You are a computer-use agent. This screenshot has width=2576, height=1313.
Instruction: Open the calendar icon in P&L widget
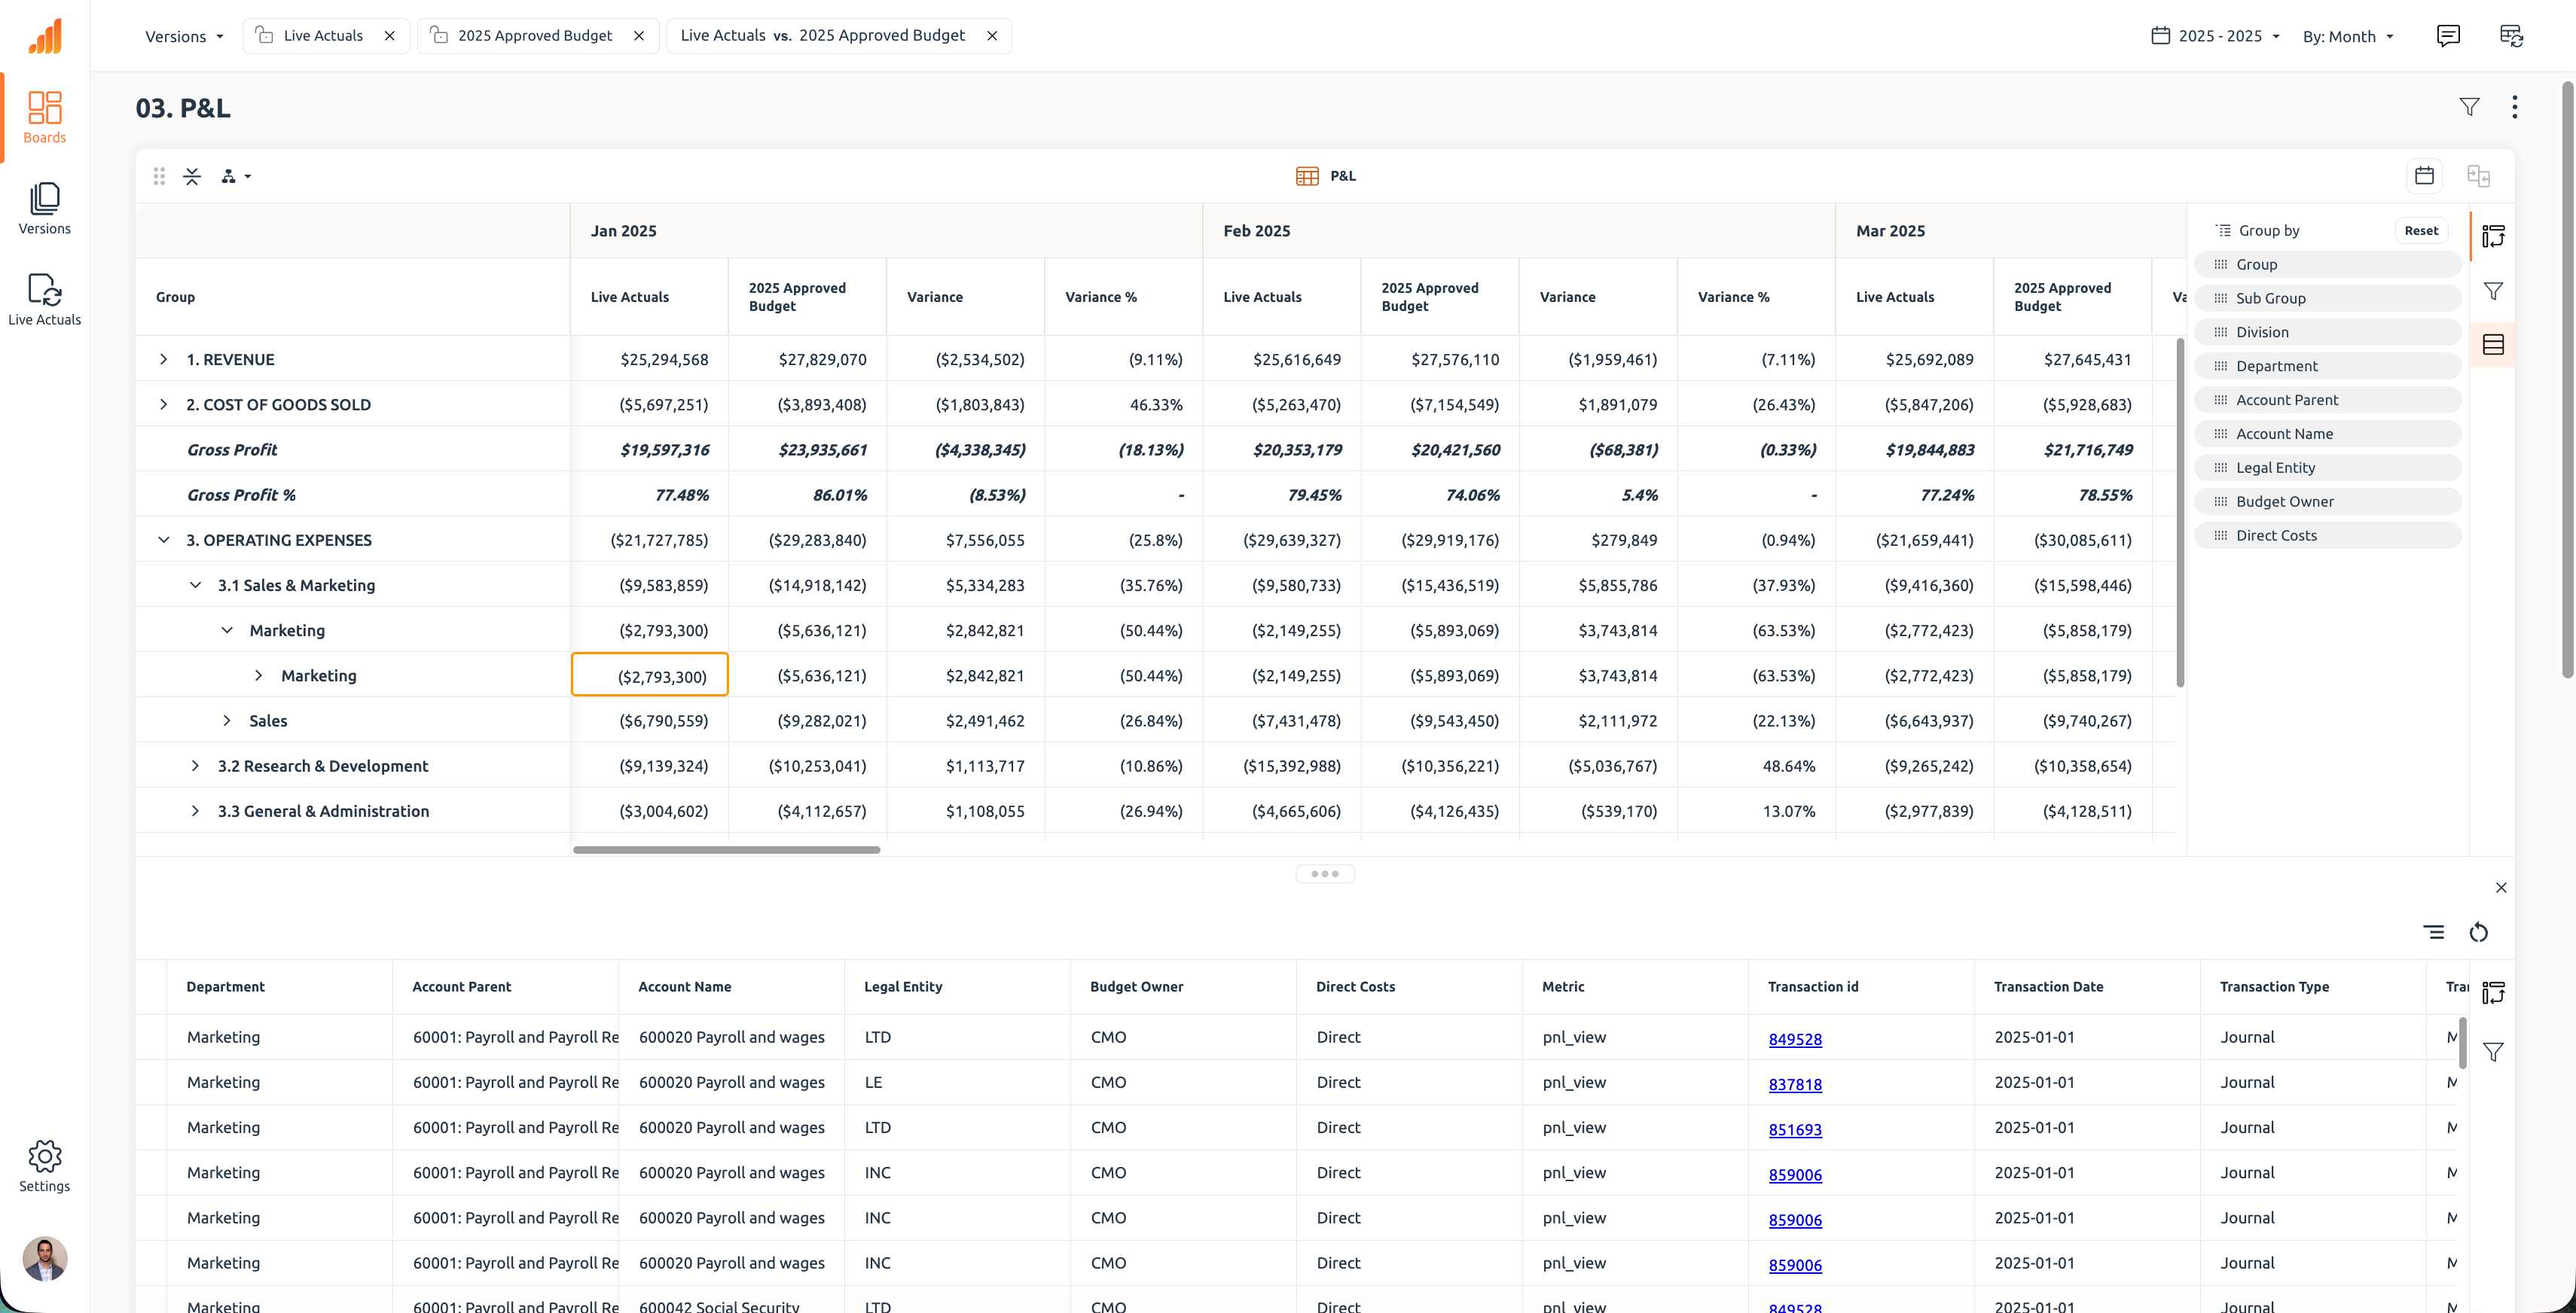click(x=2424, y=176)
